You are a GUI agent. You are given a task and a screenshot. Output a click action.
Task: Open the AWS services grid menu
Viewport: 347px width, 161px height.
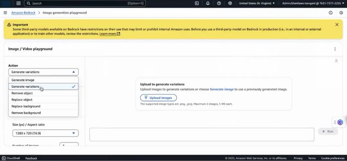pyautogui.click(x=19, y=3)
